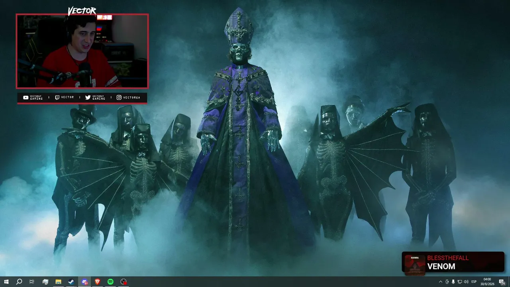Click the VENOM song title
Viewport: 510px width, 287px height.
pos(441,266)
